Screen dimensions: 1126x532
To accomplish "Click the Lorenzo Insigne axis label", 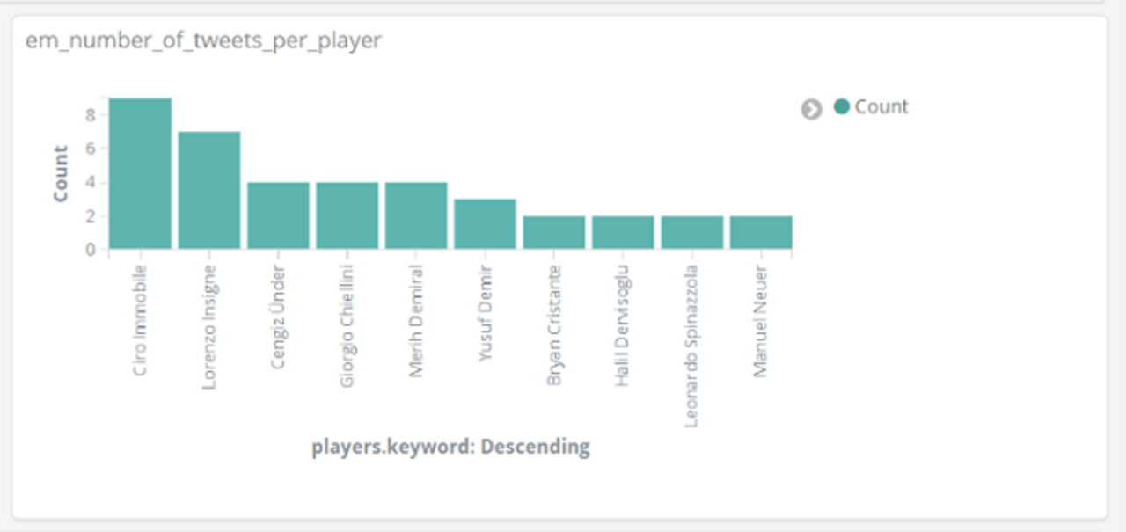I will pyautogui.click(x=209, y=326).
